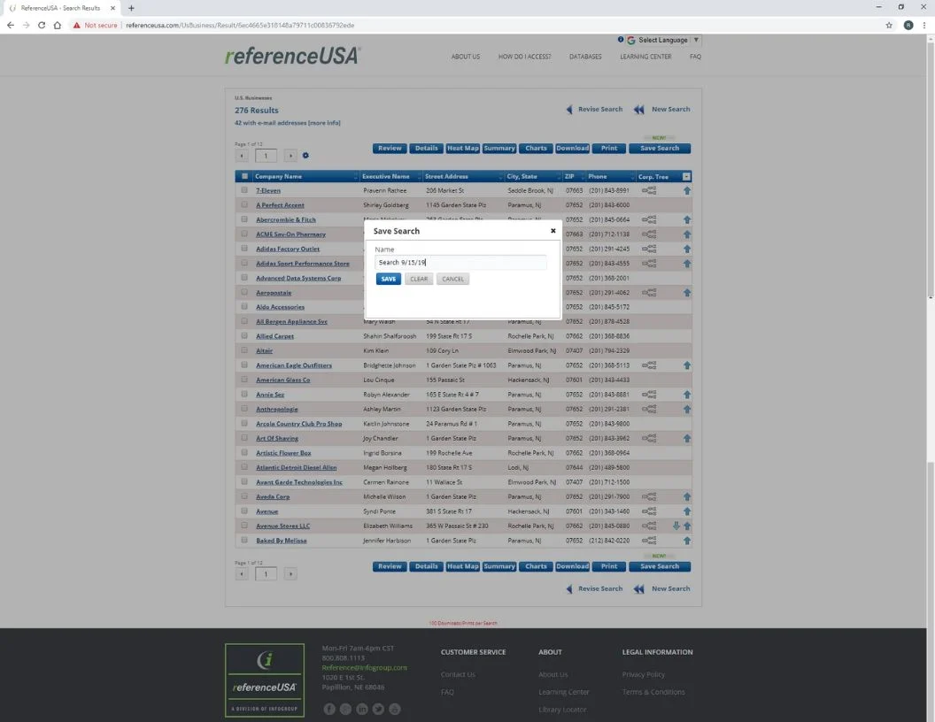The image size is (935, 722).
Task: Check the box for Artistic Flower Box
Action: click(x=244, y=452)
